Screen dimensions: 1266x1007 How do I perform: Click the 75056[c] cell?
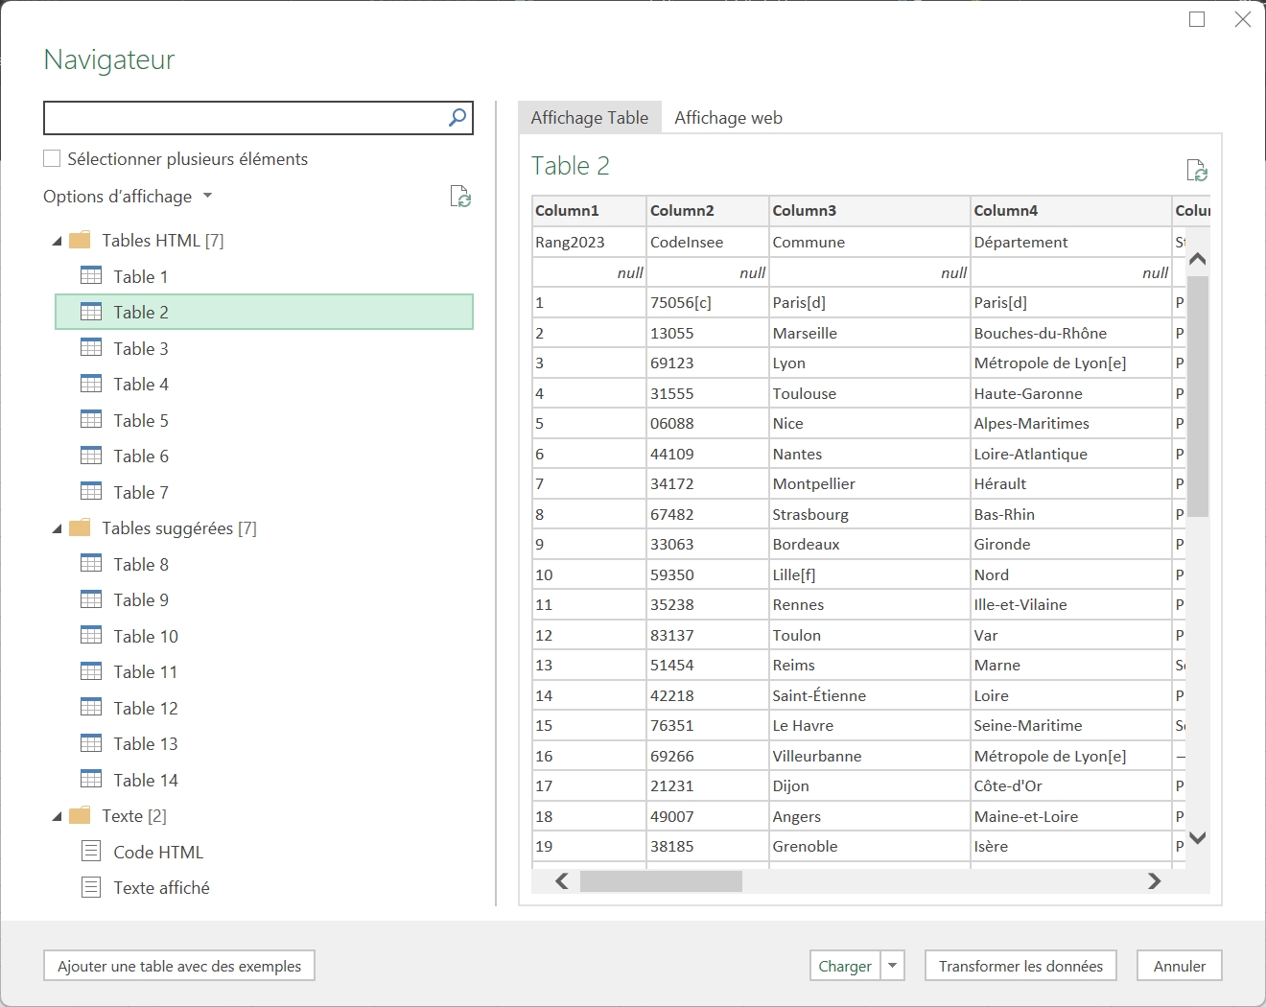coord(708,302)
